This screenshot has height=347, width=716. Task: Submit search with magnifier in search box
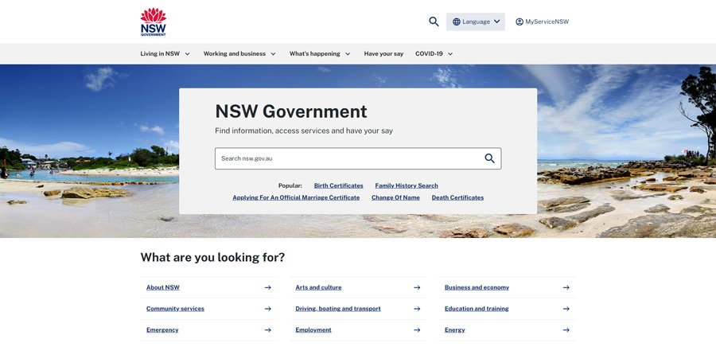tap(489, 158)
